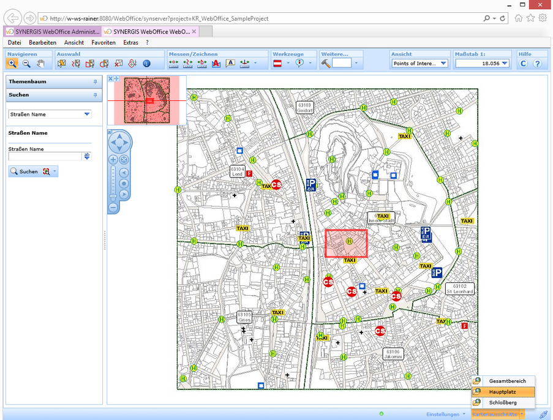Screen dimensions: 553x420
Task: Select the Info tool in the Auswahl toolbar
Action: coord(146,63)
